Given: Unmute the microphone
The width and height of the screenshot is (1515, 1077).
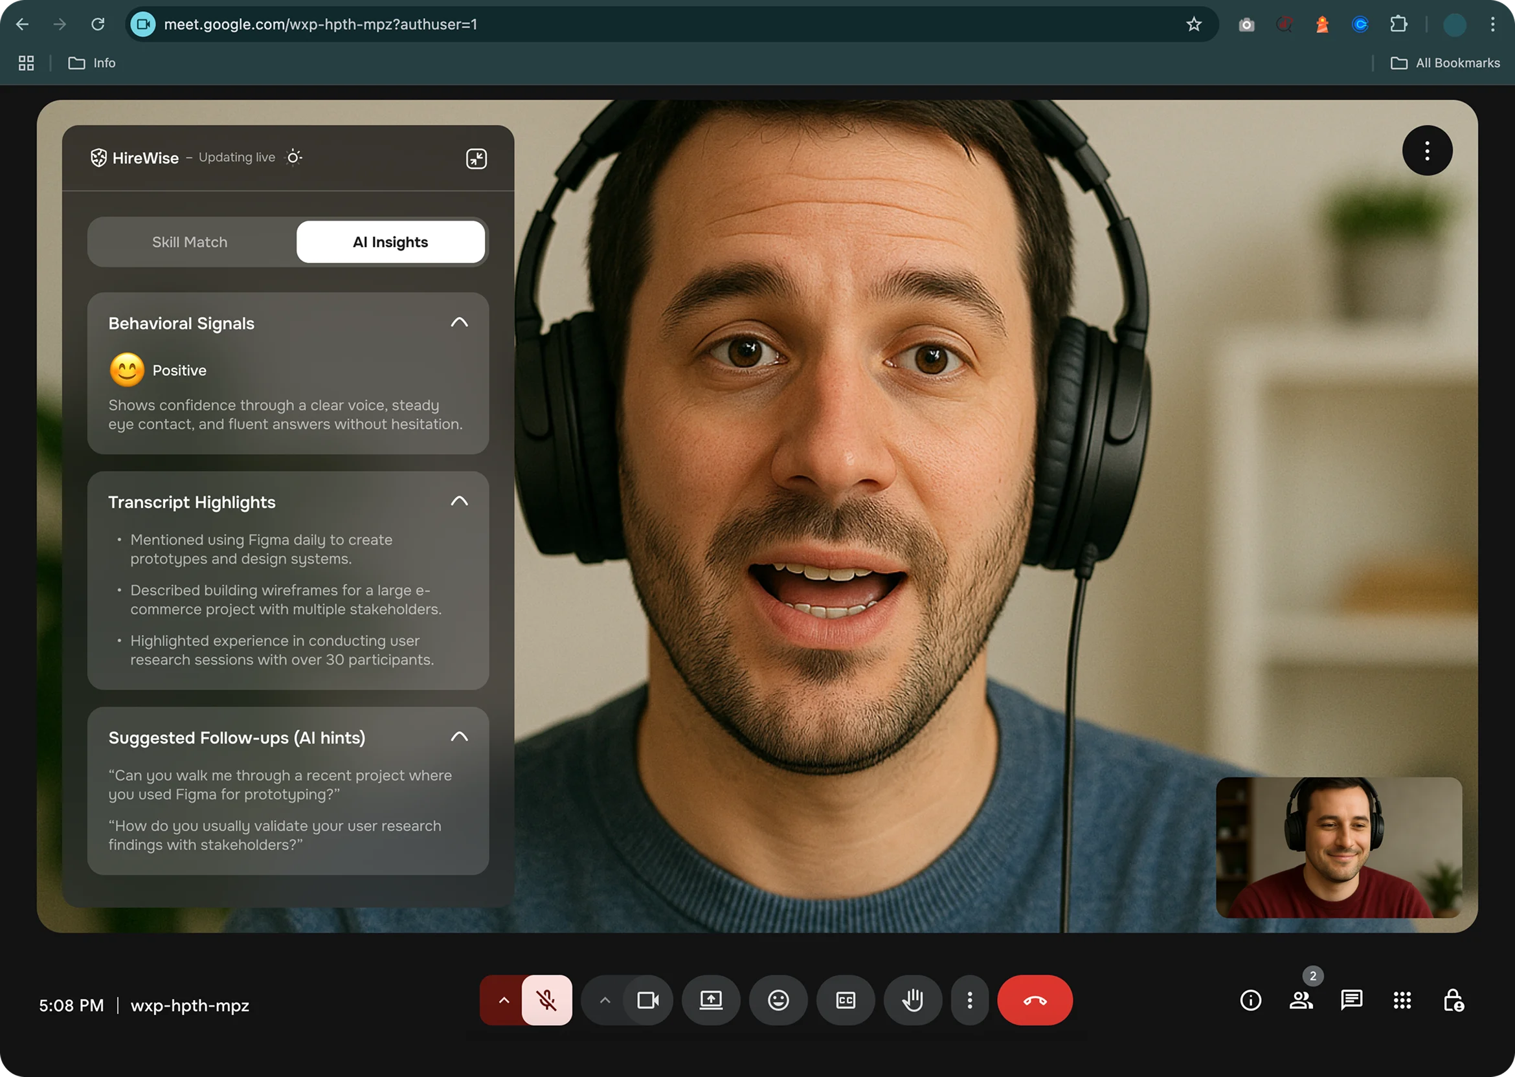Looking at the screenshot, I should 546,1000.
